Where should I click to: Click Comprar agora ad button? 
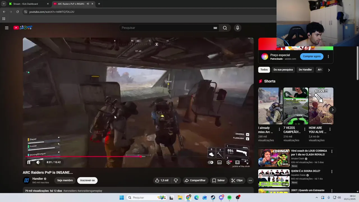(312, 56)
